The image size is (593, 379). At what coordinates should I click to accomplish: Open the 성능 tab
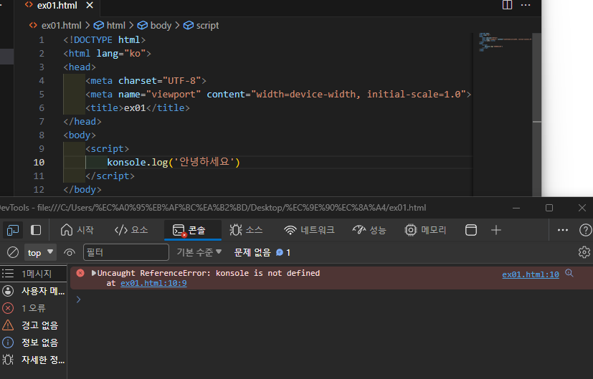[369, 230]
